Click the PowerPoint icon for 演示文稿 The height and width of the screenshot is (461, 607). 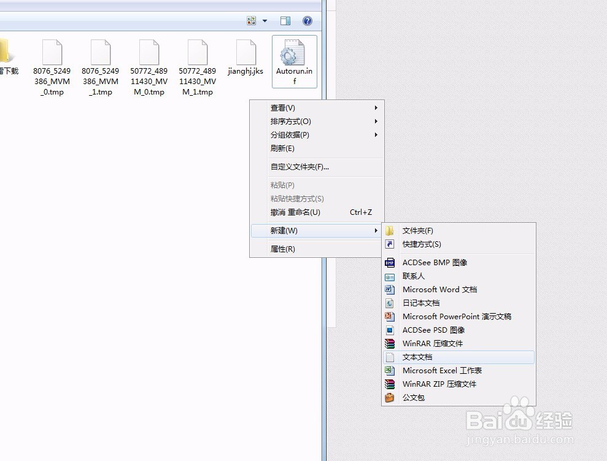[390, 317]
